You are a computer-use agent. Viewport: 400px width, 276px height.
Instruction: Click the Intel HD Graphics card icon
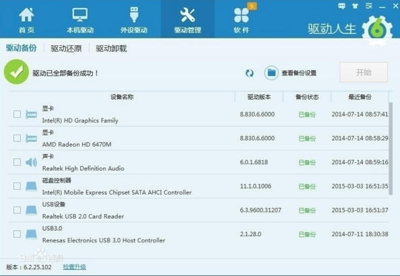point(31,114)
